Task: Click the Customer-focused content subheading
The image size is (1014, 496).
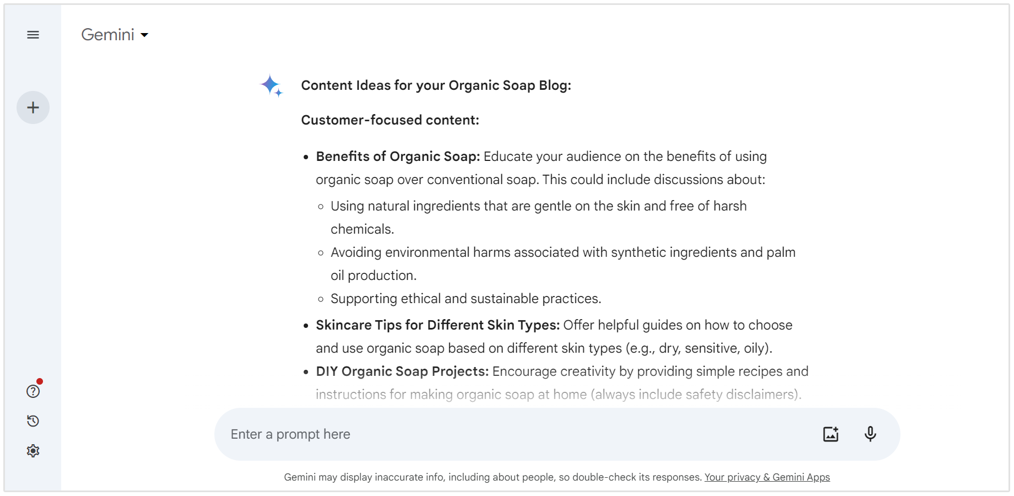Action: click(390, 120)
